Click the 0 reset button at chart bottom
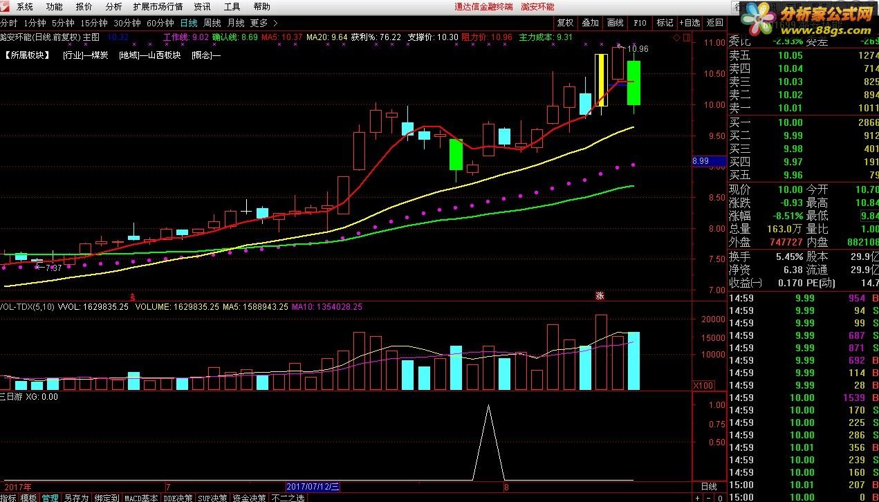879x502 pixels. [x=719, y=498]
